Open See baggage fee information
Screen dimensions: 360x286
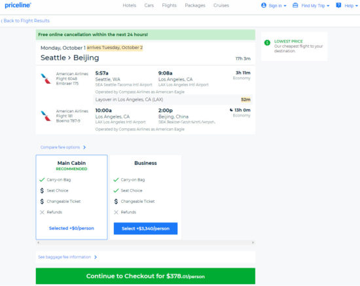67,257
